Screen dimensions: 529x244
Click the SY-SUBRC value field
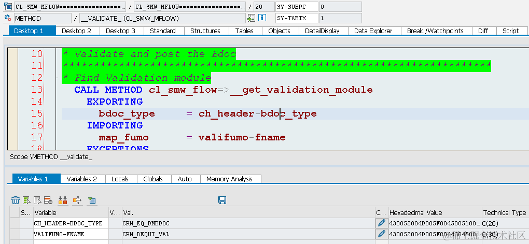tap(340, 7)
